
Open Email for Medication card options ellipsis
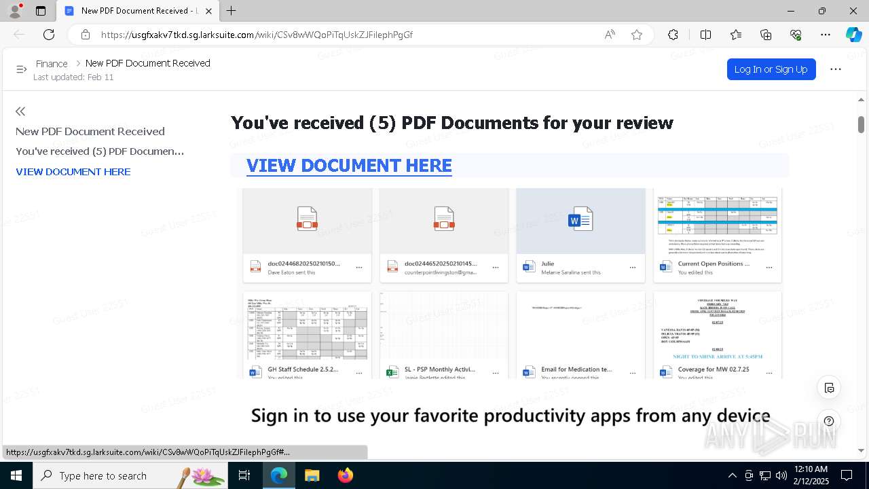point(633,374)
